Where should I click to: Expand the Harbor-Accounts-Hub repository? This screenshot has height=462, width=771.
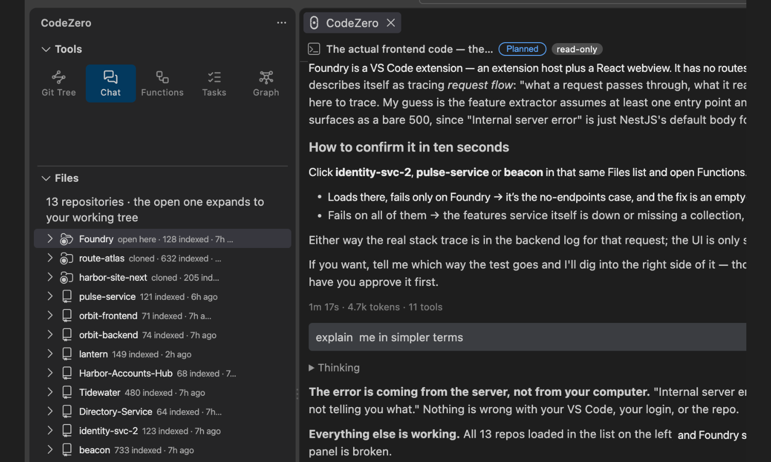click(x=50, y=373)
